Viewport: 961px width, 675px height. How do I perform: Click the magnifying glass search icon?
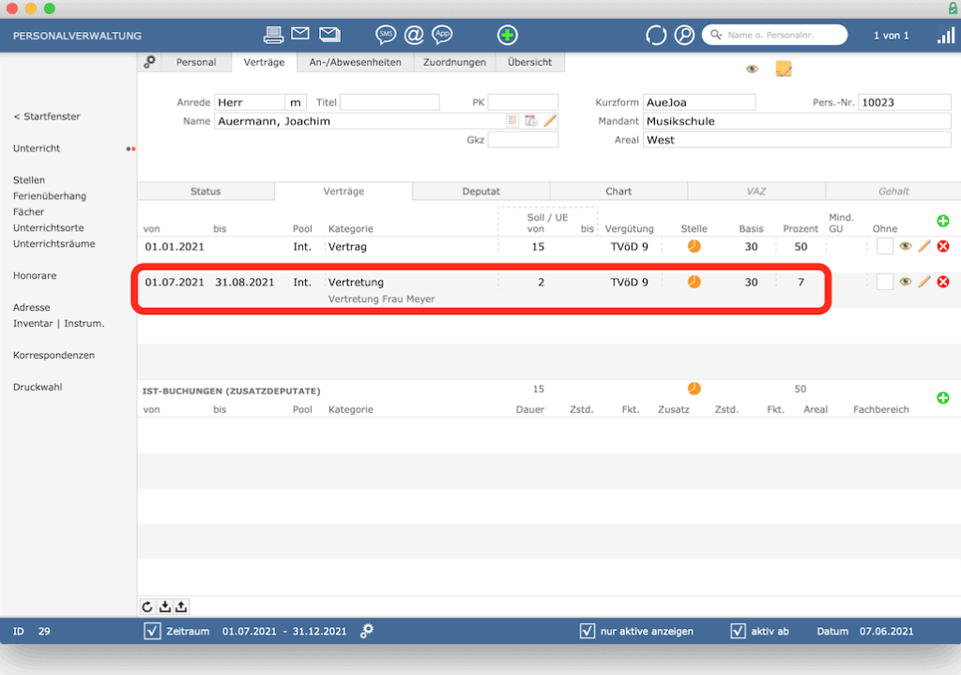(684, 36)
